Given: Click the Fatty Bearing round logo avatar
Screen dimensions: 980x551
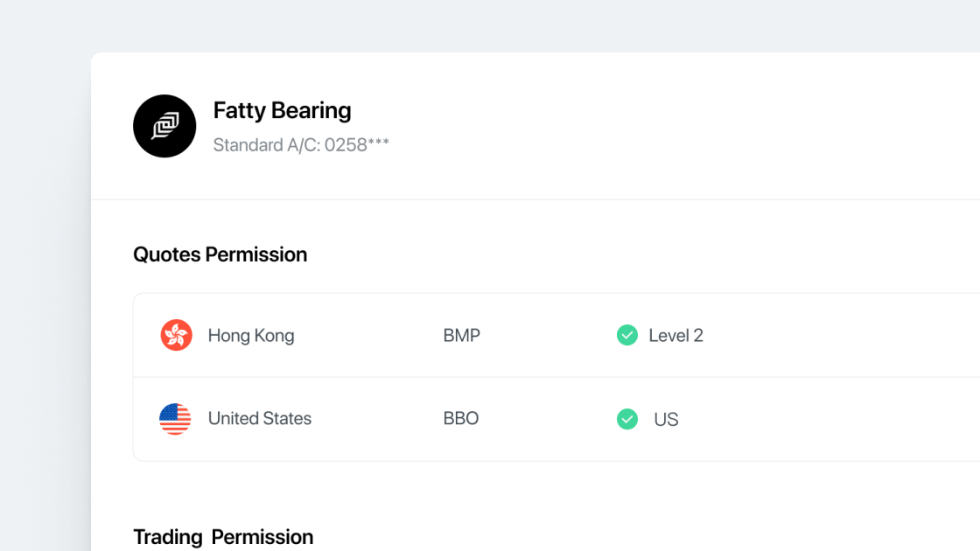Looking at the screenshot, I should (164, 126).
